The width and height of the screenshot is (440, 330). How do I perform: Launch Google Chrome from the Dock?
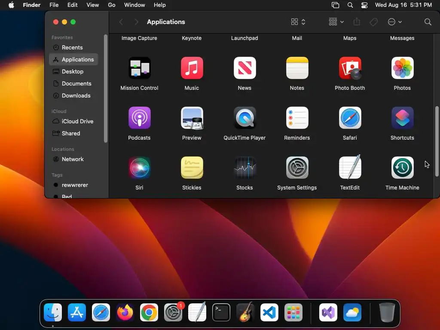(x=149, y=312)
